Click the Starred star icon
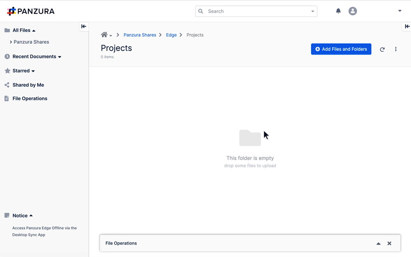 coord(7,71)
